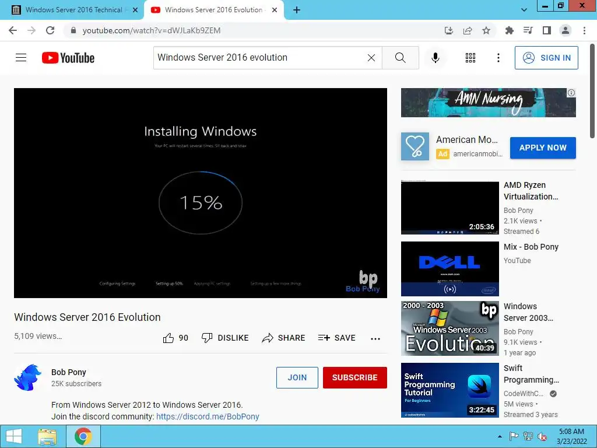Click the ad info icon
Image resolution: width=597 pixels, height=448 pixels.
(x=571, y=93)
